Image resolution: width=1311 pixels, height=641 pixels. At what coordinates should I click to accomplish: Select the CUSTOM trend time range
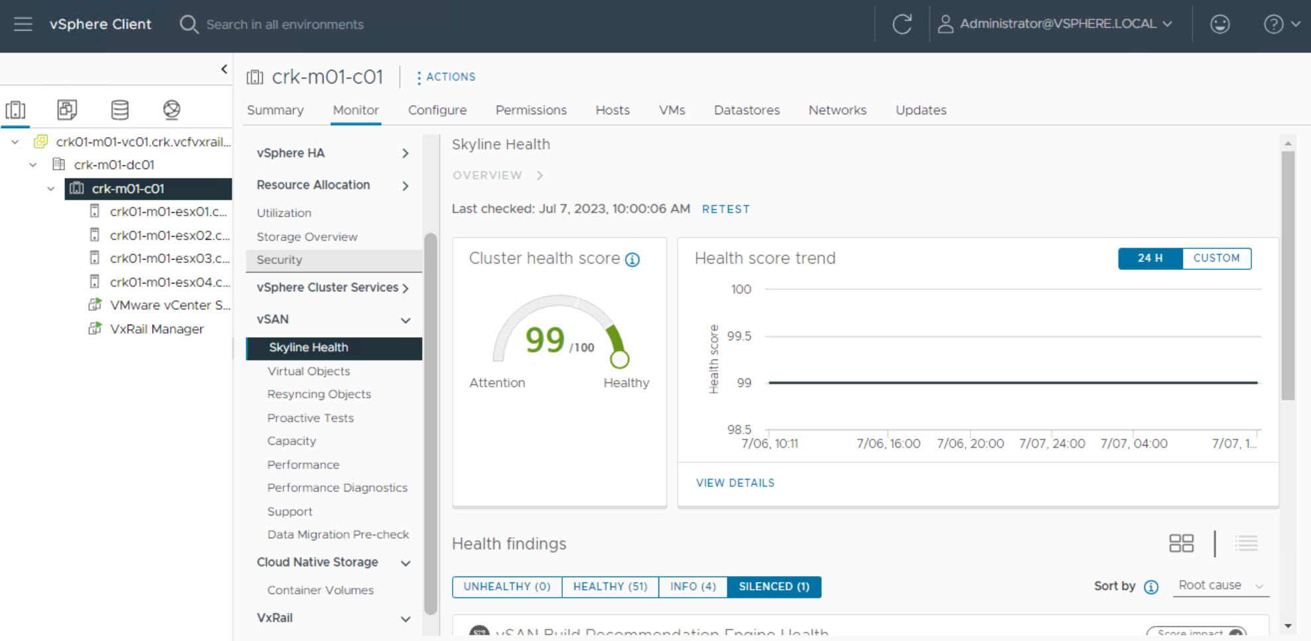point(1216,258)
